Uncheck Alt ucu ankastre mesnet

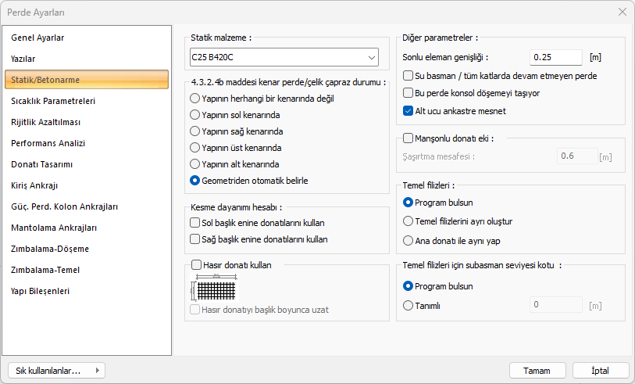(x=408, y=111)
